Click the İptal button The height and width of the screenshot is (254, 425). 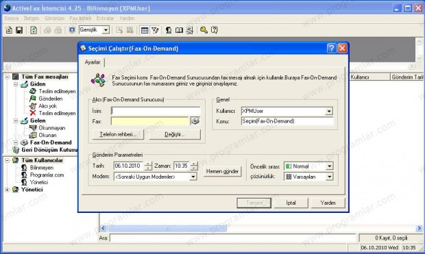point(291,203)
